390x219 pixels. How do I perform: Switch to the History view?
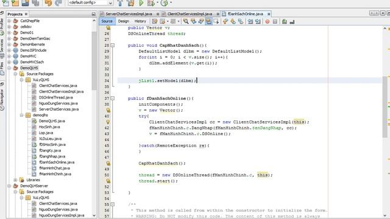[140, 21]
